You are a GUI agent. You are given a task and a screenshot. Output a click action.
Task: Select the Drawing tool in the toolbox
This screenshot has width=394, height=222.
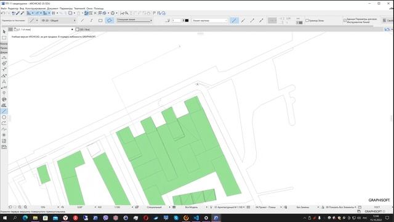[4, 147]
